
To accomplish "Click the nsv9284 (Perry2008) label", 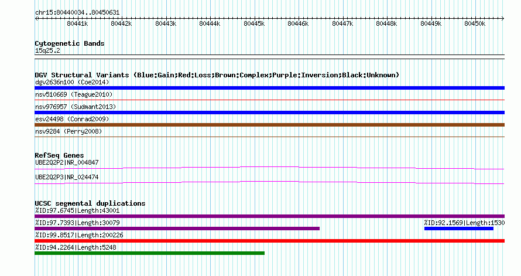I will [68, 131].
